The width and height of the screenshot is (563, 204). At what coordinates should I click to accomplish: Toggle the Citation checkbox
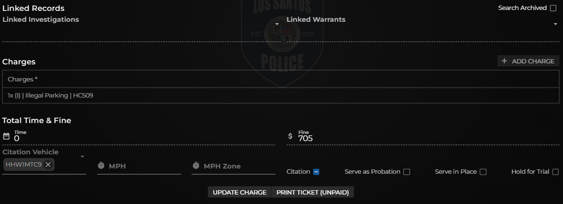[316, 172]
